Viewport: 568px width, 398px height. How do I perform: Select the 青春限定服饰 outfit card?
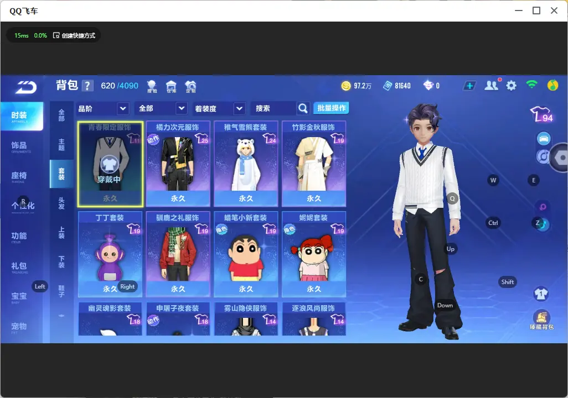point(110,164)
